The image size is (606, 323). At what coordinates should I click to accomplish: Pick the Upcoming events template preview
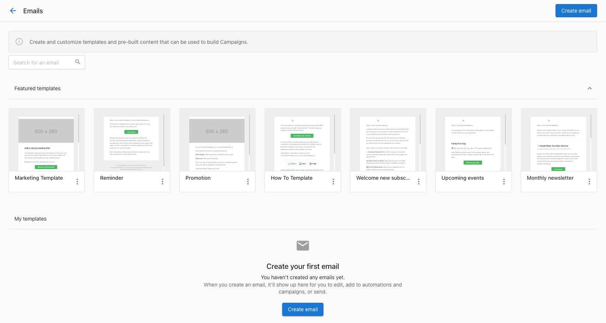473,140
